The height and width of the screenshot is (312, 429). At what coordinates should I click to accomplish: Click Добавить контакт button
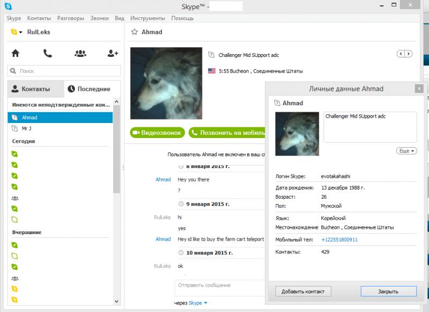(303, 292)
